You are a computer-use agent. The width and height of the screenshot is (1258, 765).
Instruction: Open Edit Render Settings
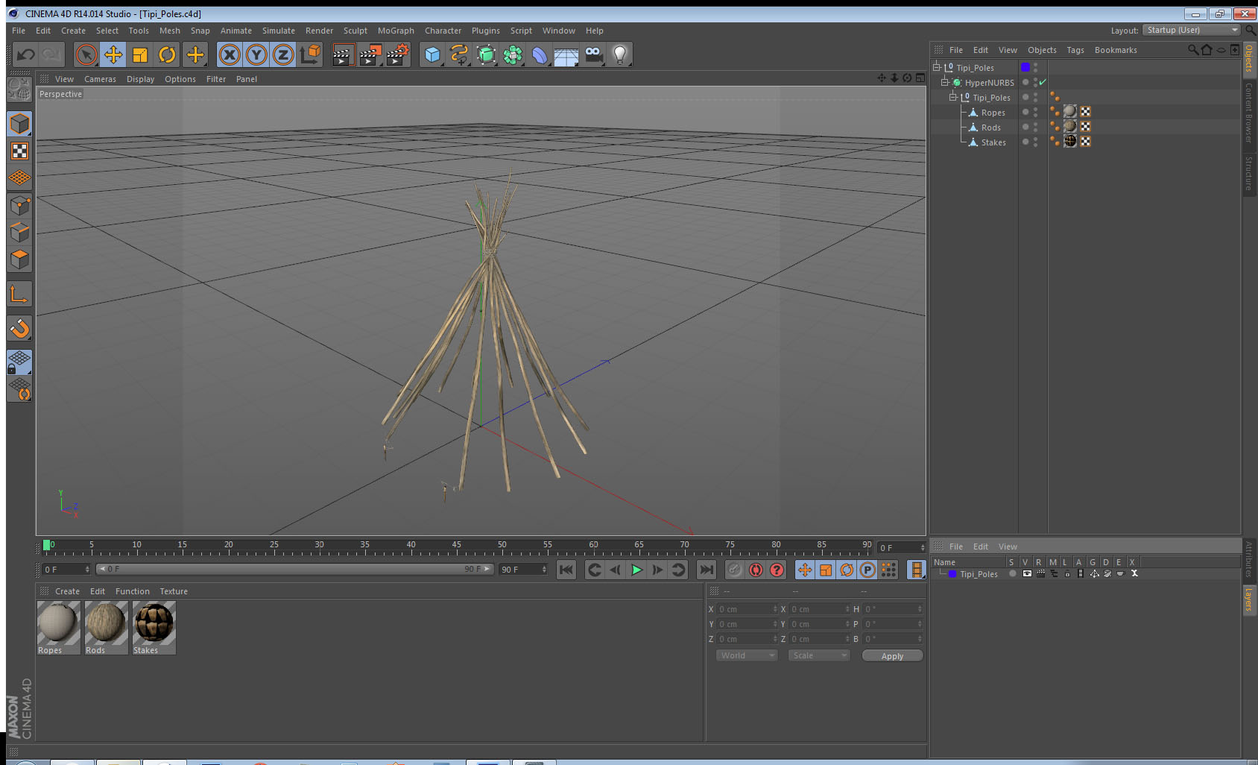[x=398, y=54]
